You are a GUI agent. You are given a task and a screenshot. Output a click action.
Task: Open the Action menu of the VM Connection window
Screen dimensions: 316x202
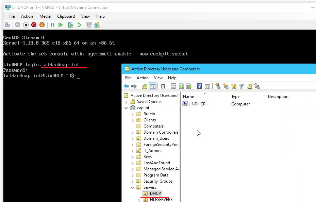coord(27,16)
